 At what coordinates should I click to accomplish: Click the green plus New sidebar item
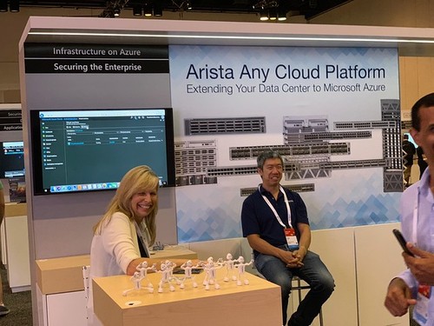(45, 128)
